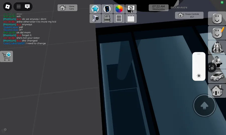The height and width of the screenshot is (135, 226).
Task: Click the 07:22 AM Wednesday clock
Action: pyautogui.click(x=158, y=7)
